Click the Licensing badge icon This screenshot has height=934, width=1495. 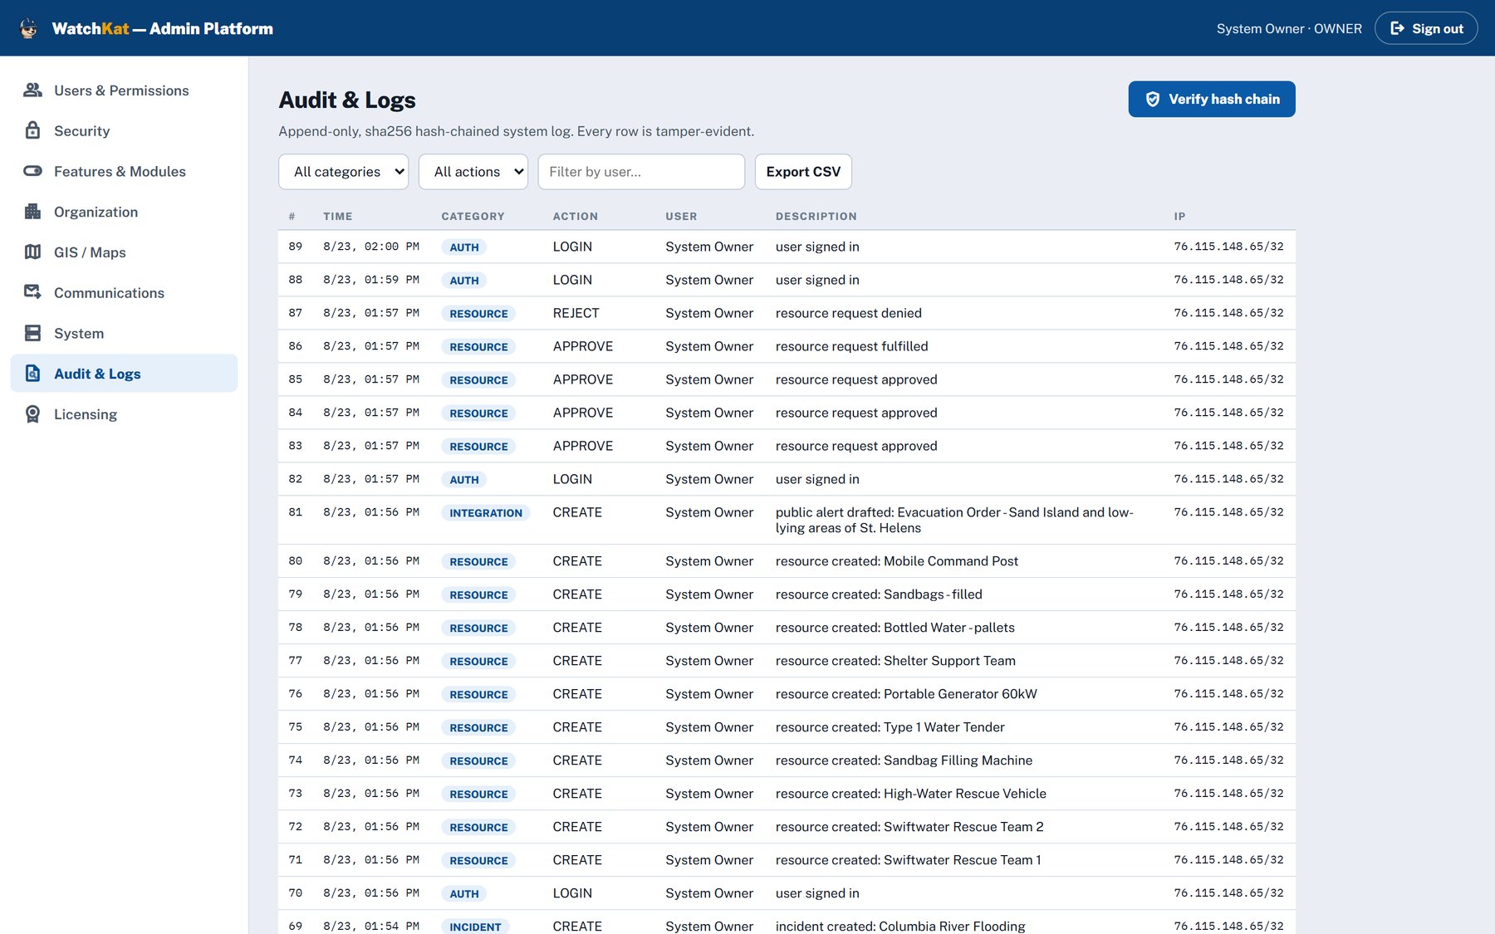click(32, 413)
